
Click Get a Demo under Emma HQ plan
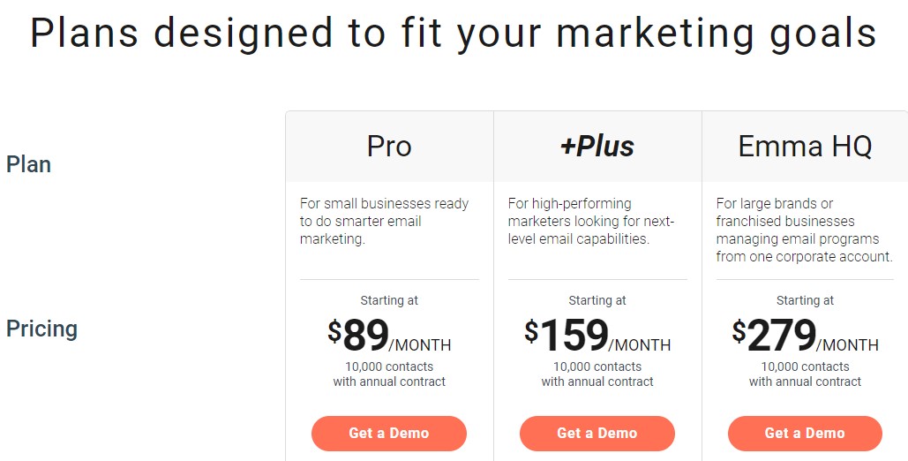(x=805, y=434)
